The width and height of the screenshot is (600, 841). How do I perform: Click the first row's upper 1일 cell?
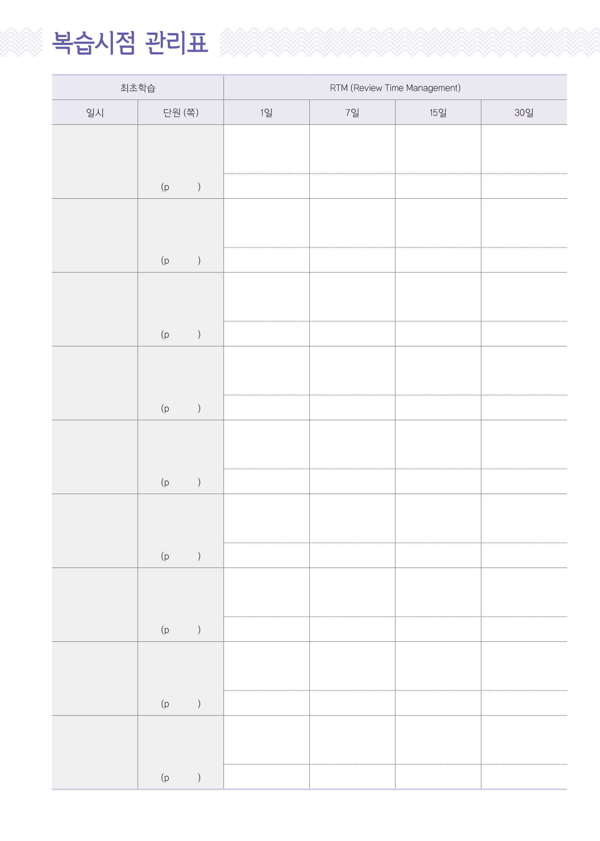(x=266, y=149)
